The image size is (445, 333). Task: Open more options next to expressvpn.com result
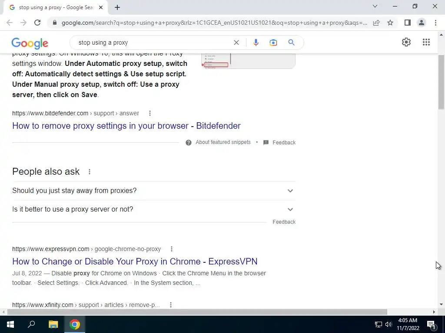click(171, 249)
